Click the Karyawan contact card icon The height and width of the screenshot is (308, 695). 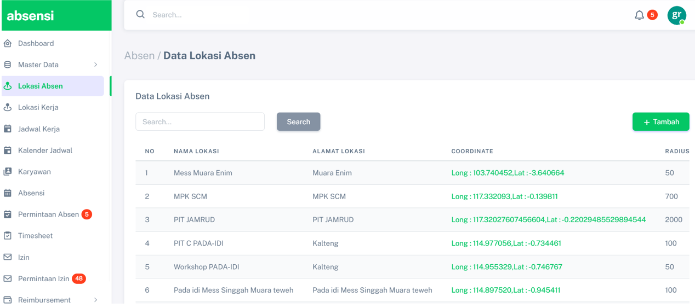pos(8,172)
